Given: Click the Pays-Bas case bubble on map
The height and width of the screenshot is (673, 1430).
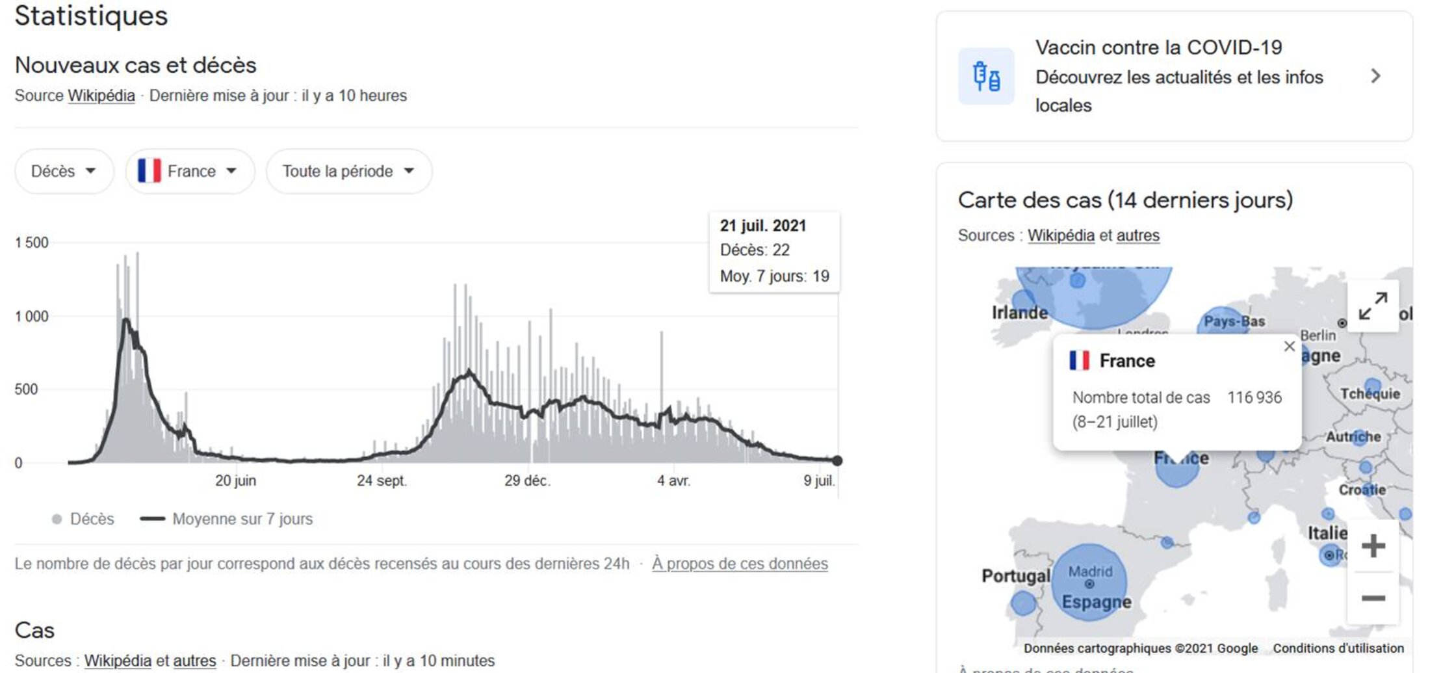Looking at the screenshot, I should pyautogui.click(x=1221, y=319).
